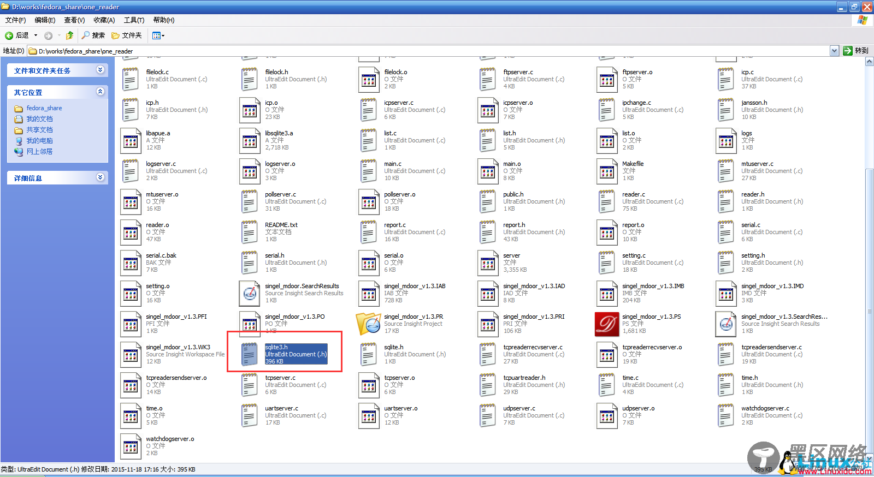The width and height of the screenshot is (874, 477).
Task: Select the logs file icon
Action: point(726,141)
